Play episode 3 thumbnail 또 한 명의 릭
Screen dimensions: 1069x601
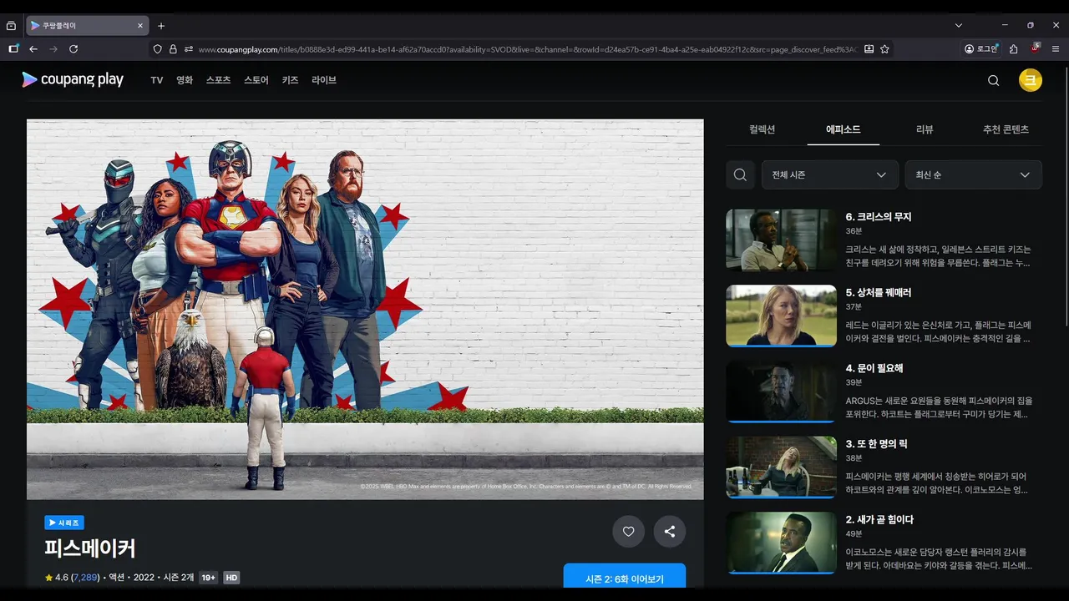click(x=781, y=467)
